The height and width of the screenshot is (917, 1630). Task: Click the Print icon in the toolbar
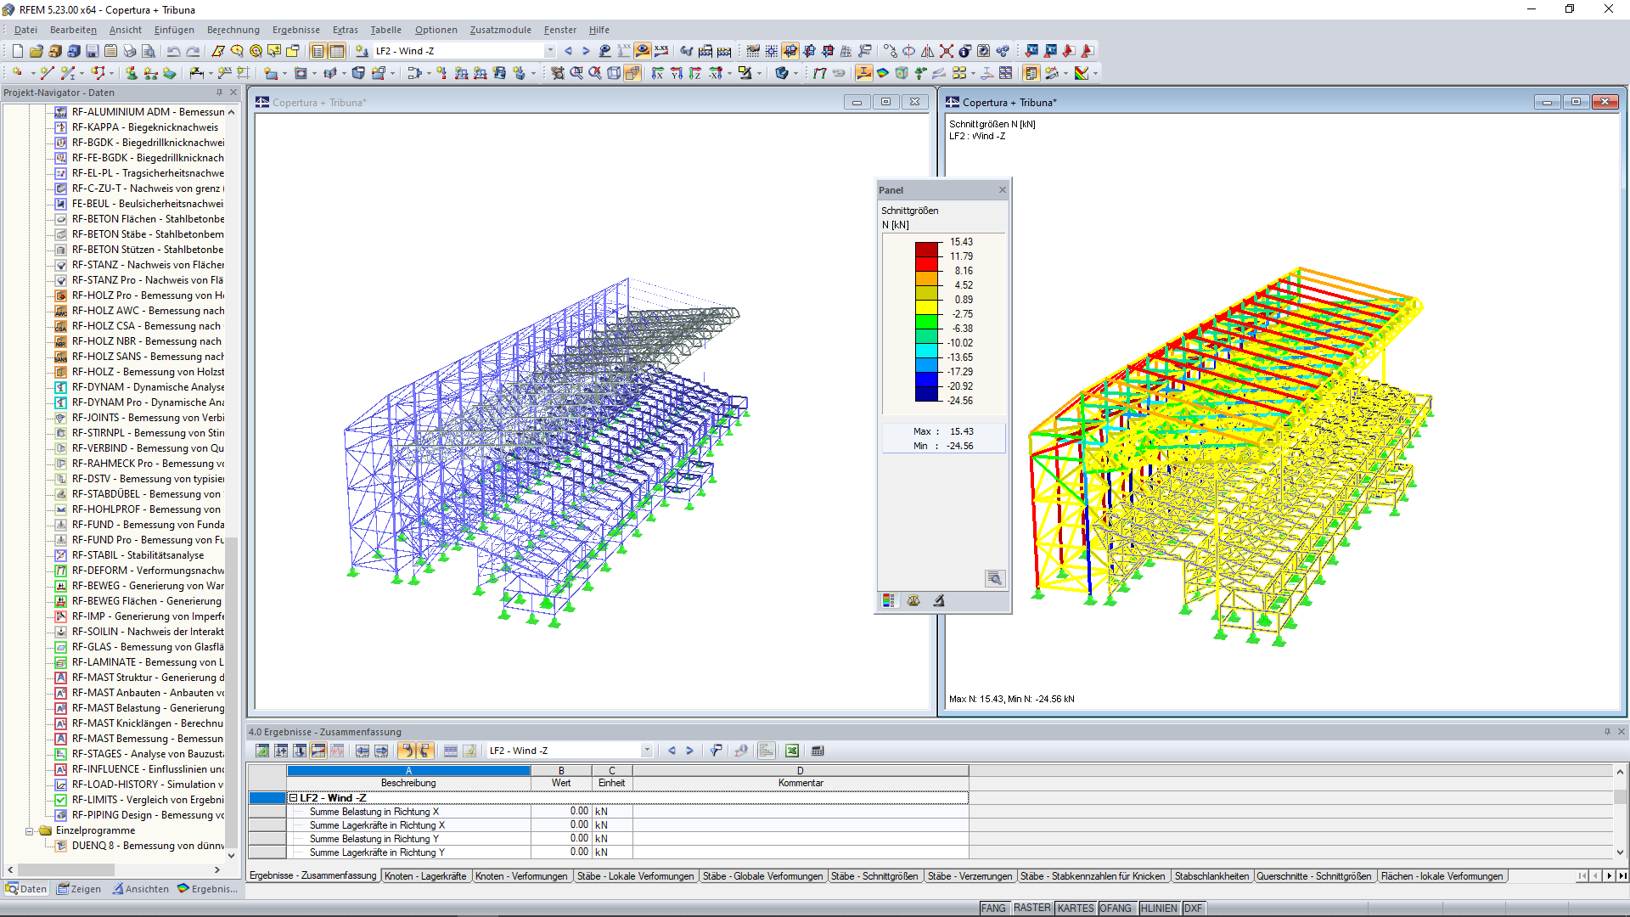click(x=129, y=51)
